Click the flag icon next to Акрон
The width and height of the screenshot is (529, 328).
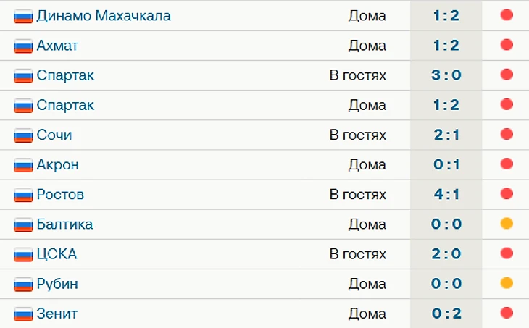23,165
